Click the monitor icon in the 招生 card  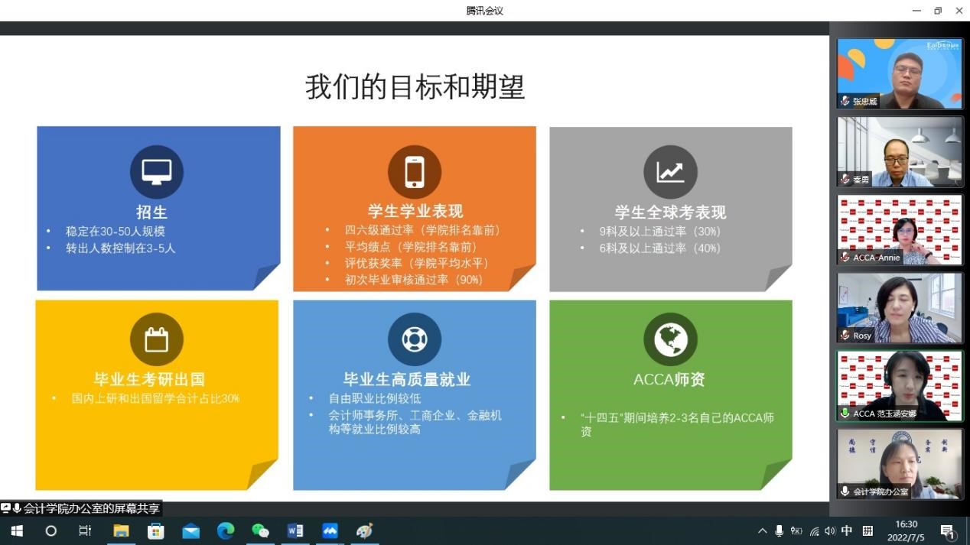(156, 172)
